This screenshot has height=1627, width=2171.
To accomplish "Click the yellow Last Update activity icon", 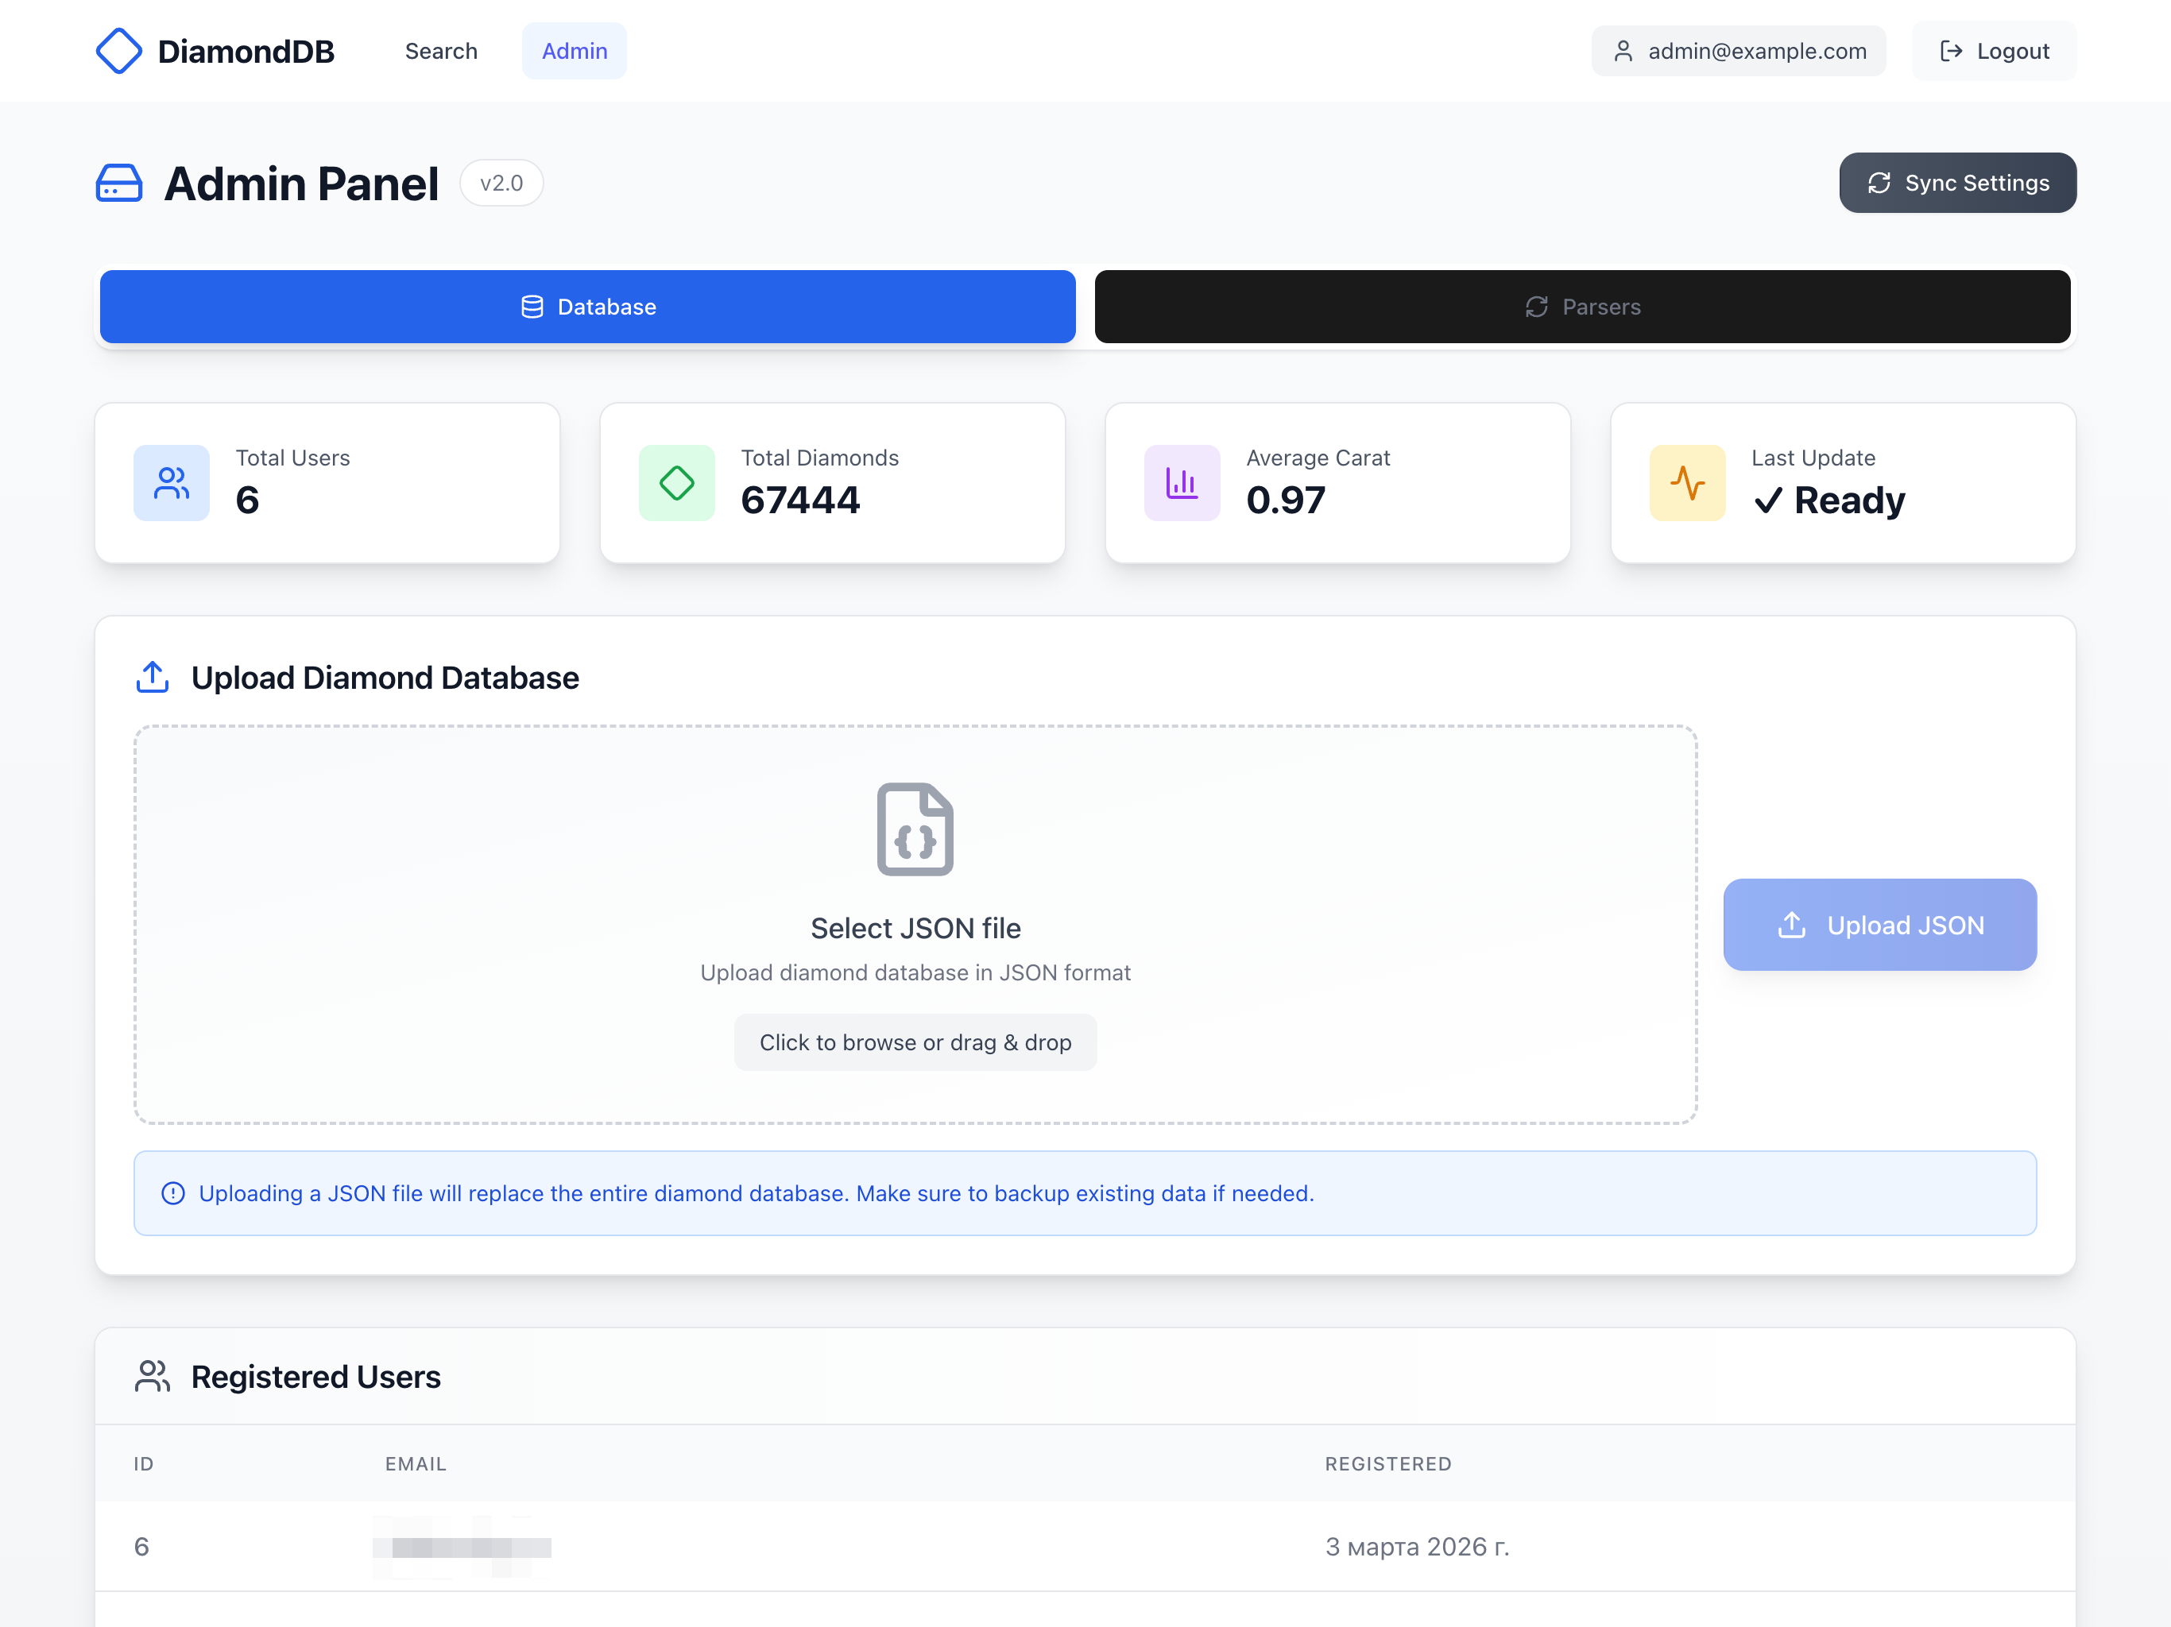I will tap(1688, 483).
